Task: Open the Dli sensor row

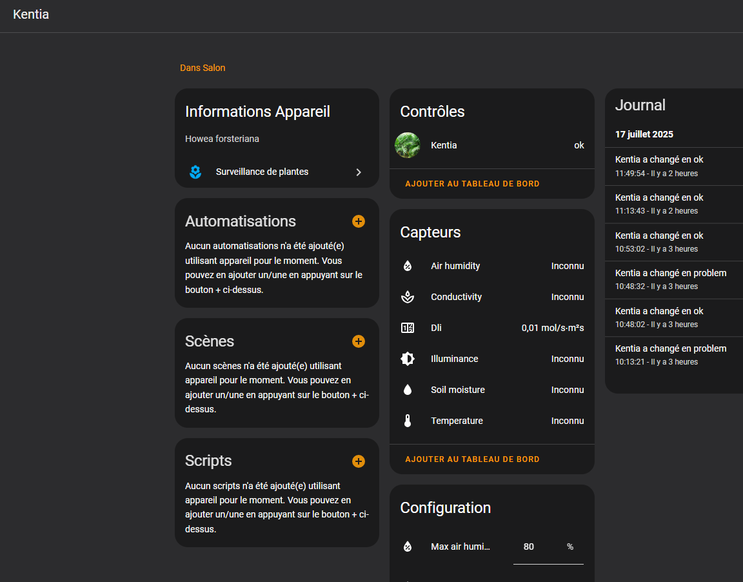Action: pos(492,328)
